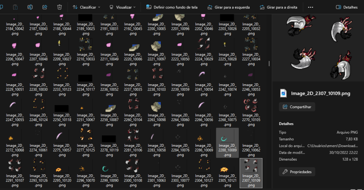Select file Image_2D_2305_10121.png

227,173
